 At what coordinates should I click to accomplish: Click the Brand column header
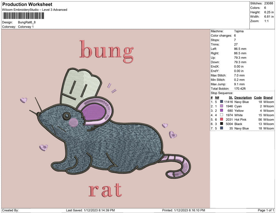pyautogui.click(x=268, y=98)
